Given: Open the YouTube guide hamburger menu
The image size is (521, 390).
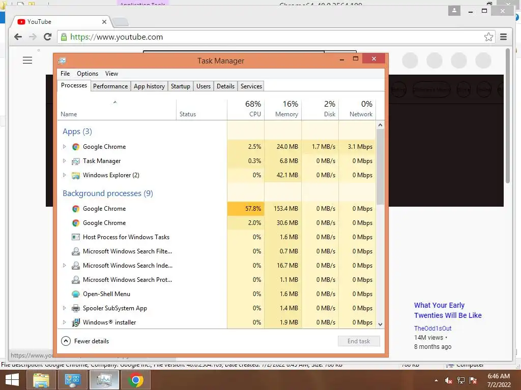Looking at the screenshot, I should pos(27,60).
